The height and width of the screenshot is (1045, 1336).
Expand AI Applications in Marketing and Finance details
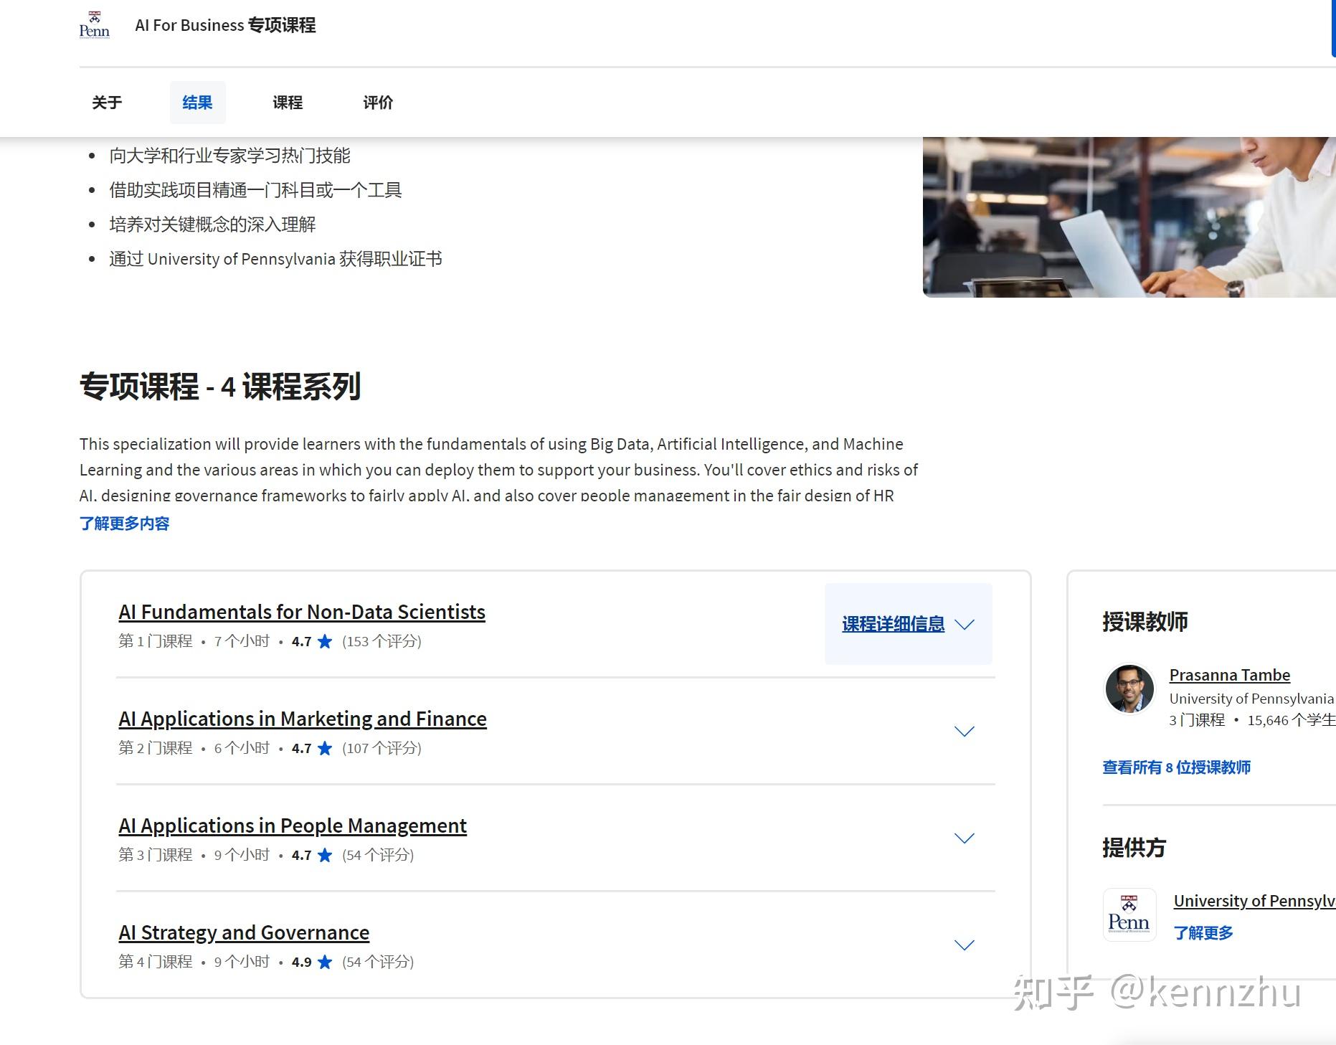pos(965,731)
